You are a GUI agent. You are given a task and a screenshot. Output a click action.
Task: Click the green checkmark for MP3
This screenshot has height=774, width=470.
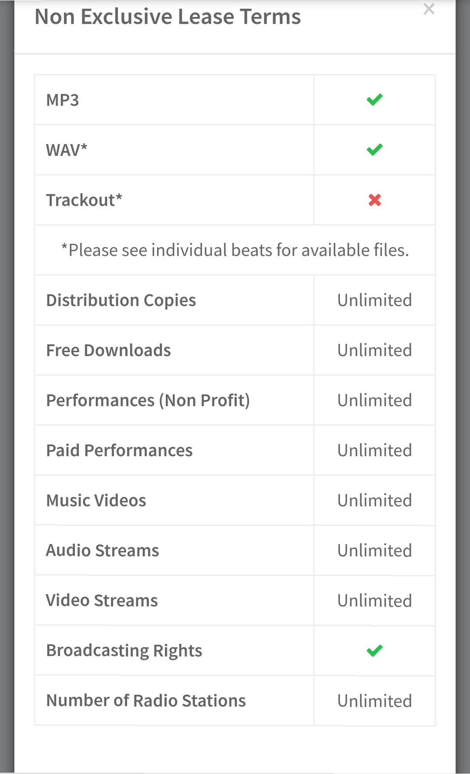(374, 100)
